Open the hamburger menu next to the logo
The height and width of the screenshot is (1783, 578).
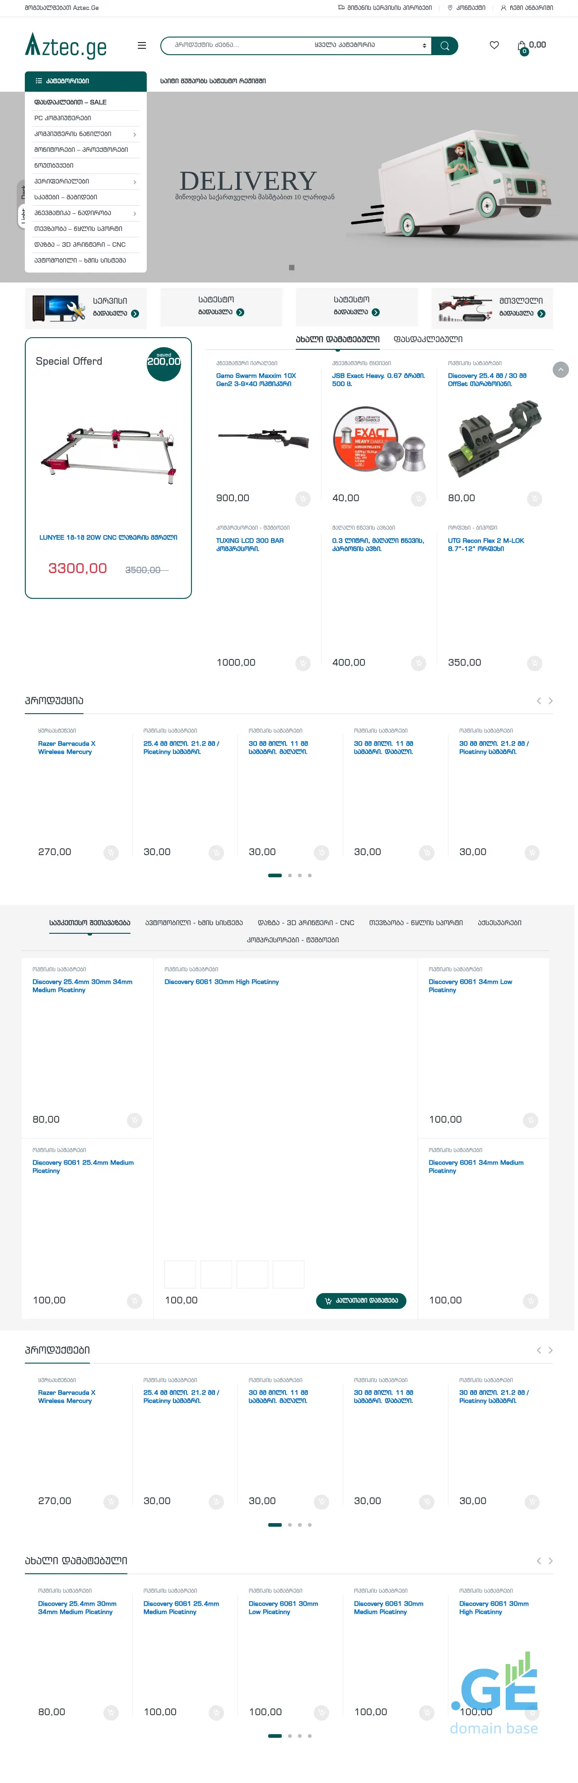[x=142, y=46]
